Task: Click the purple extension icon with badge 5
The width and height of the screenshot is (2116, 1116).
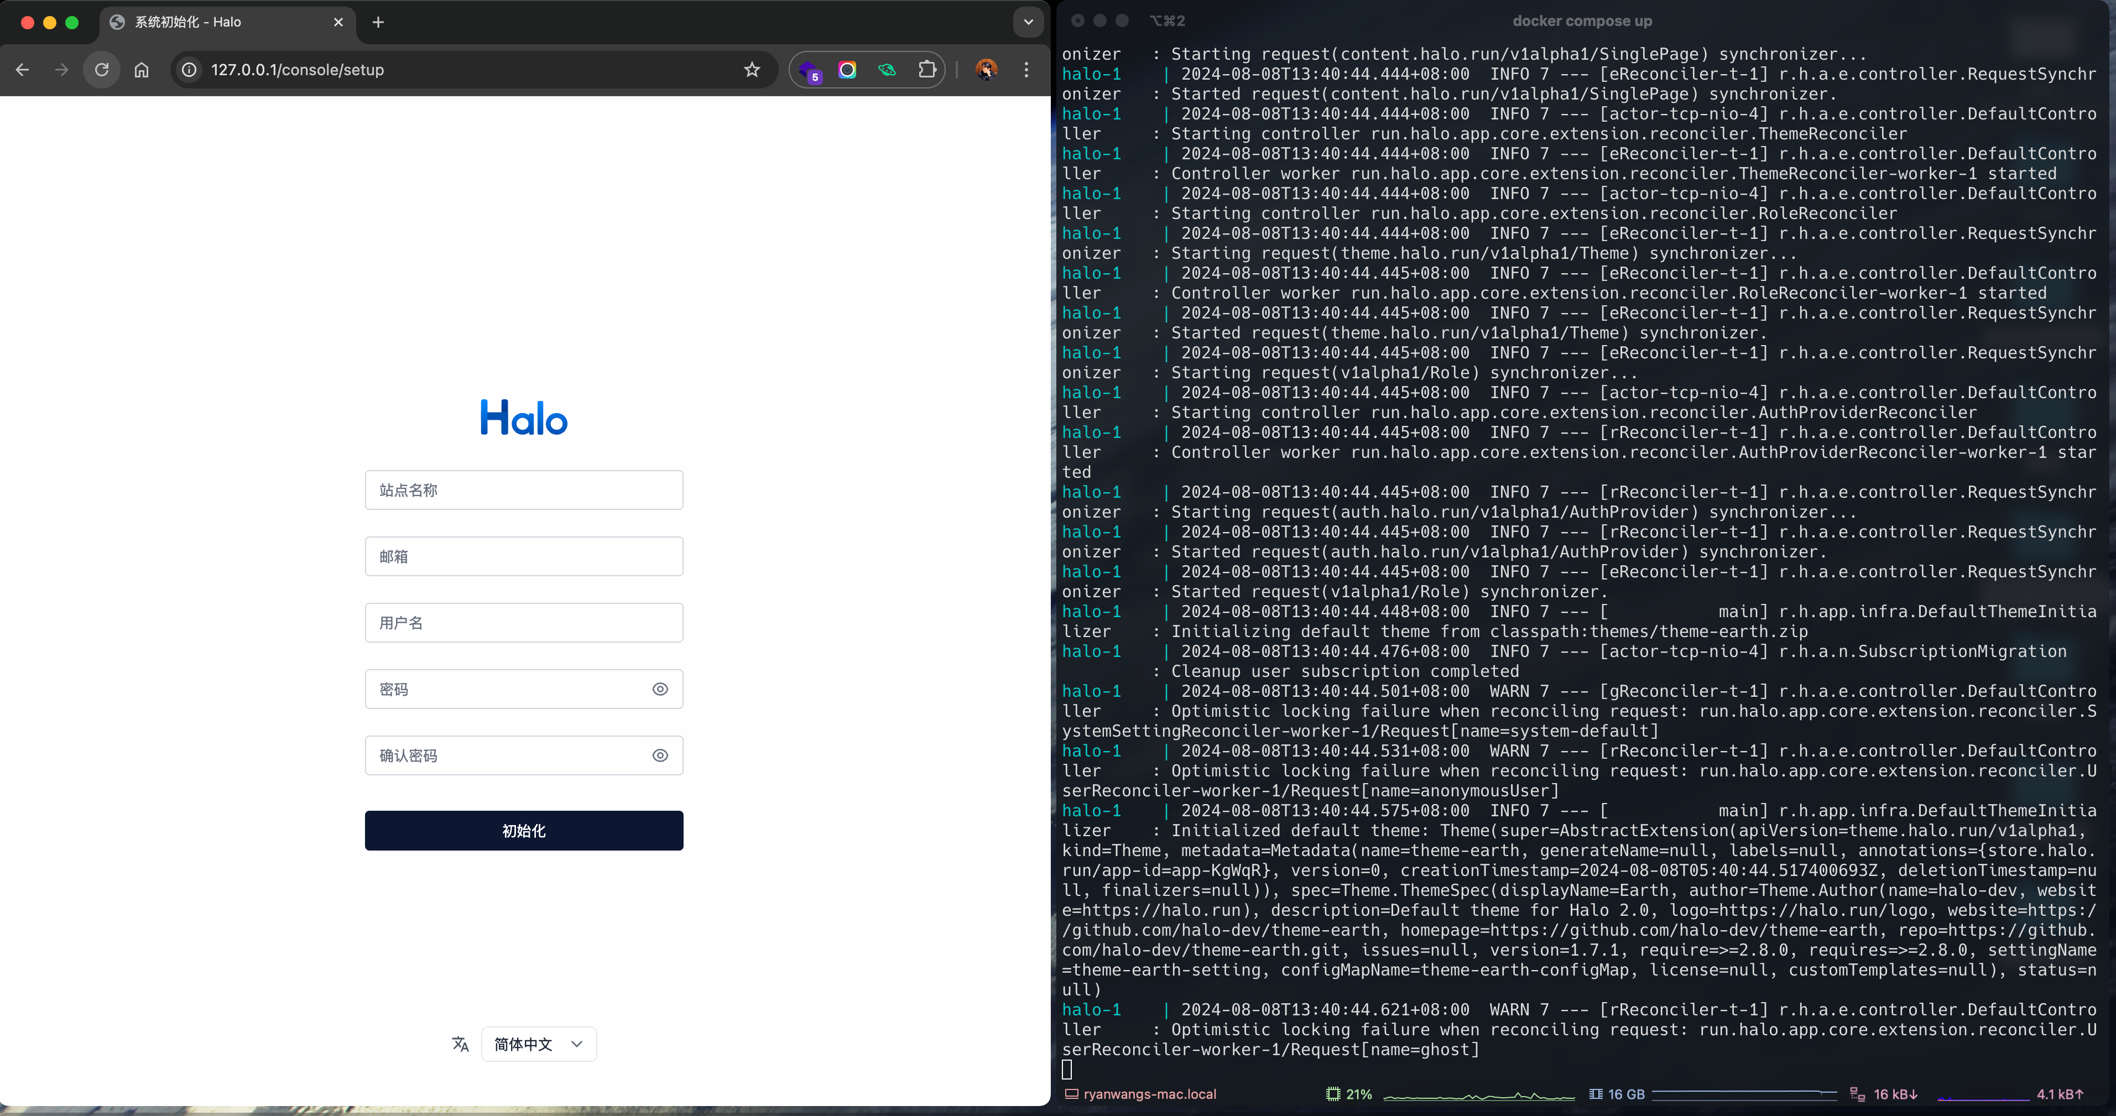Action: pos(809,71)
